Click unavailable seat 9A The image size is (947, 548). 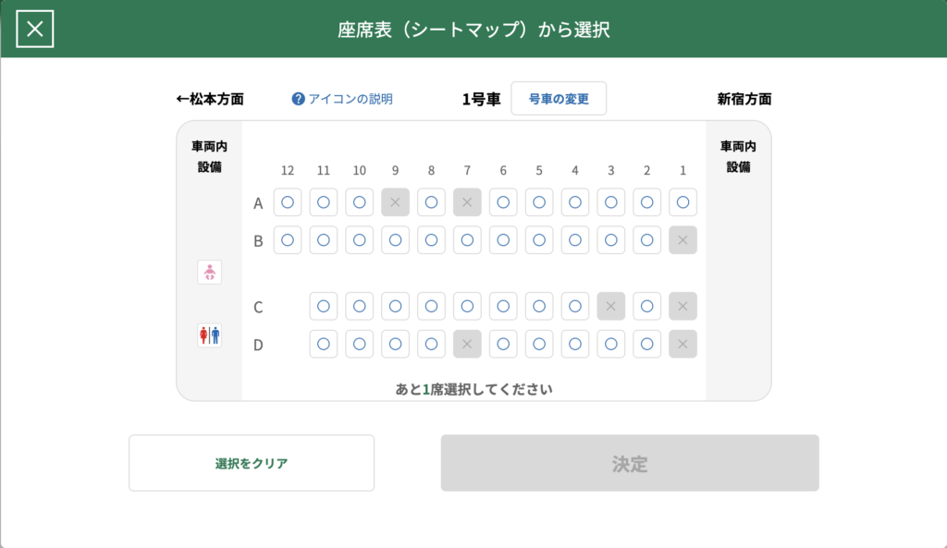coord(395,202)
